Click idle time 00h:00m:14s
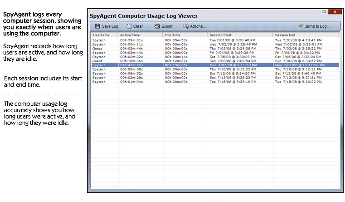345x202 pixels. 176,57
